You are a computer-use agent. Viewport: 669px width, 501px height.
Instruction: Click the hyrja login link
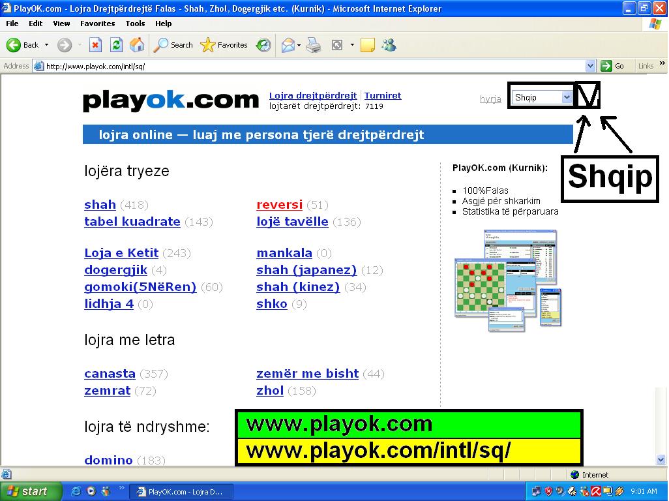pos(490,99)
